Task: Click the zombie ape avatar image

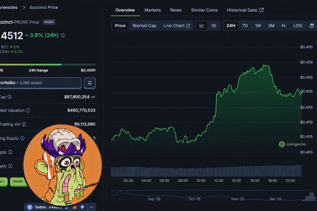Action: tap(63, 165)
